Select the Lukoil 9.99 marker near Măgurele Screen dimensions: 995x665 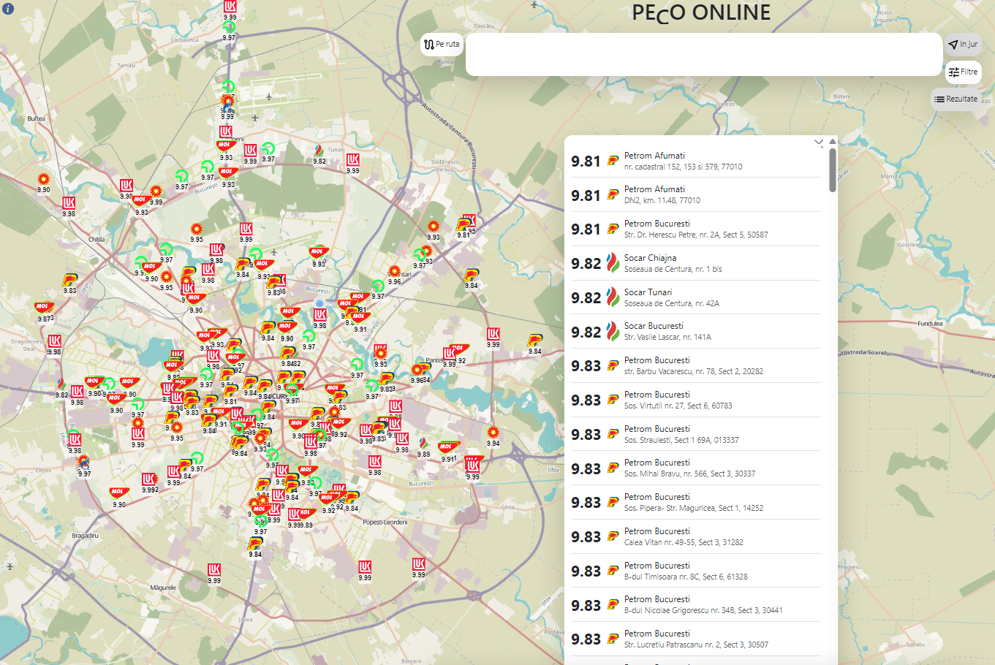point(214,570)
